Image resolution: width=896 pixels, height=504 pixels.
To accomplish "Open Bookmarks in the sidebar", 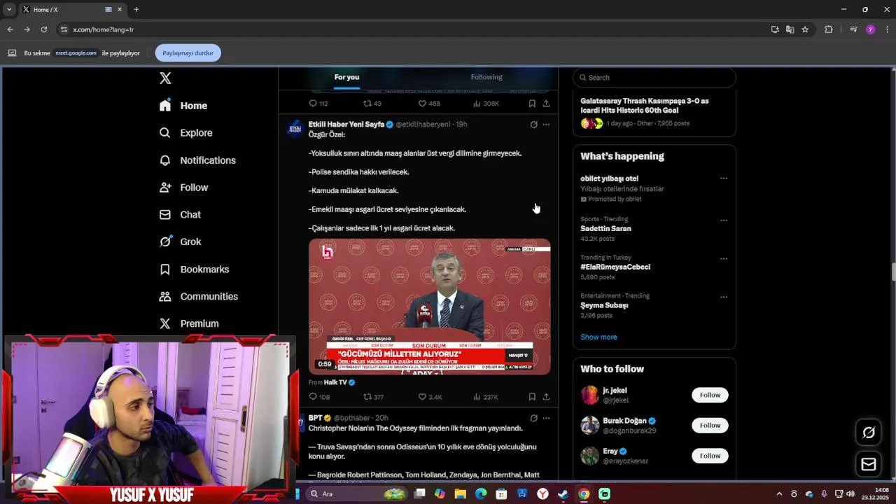I will 194,269.
